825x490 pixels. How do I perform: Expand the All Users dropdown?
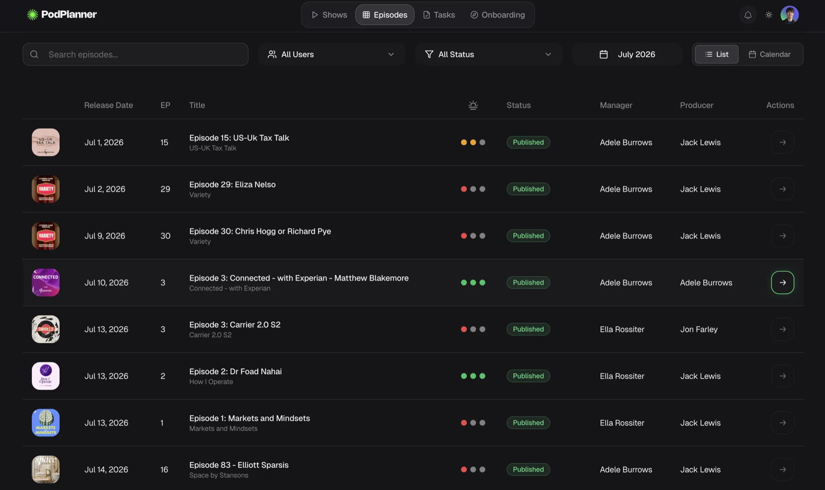pos(331,54)
